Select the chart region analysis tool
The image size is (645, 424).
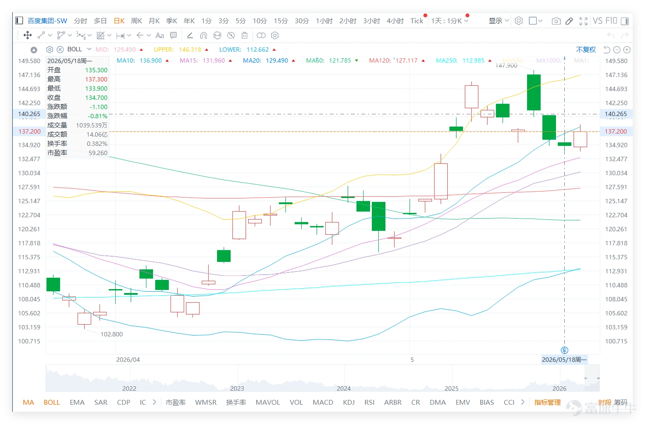pos(100,35)
